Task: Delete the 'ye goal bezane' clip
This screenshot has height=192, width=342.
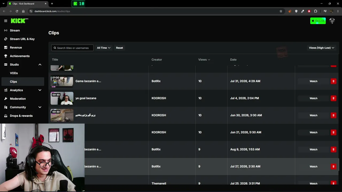Action: click(x=333, y=98)
